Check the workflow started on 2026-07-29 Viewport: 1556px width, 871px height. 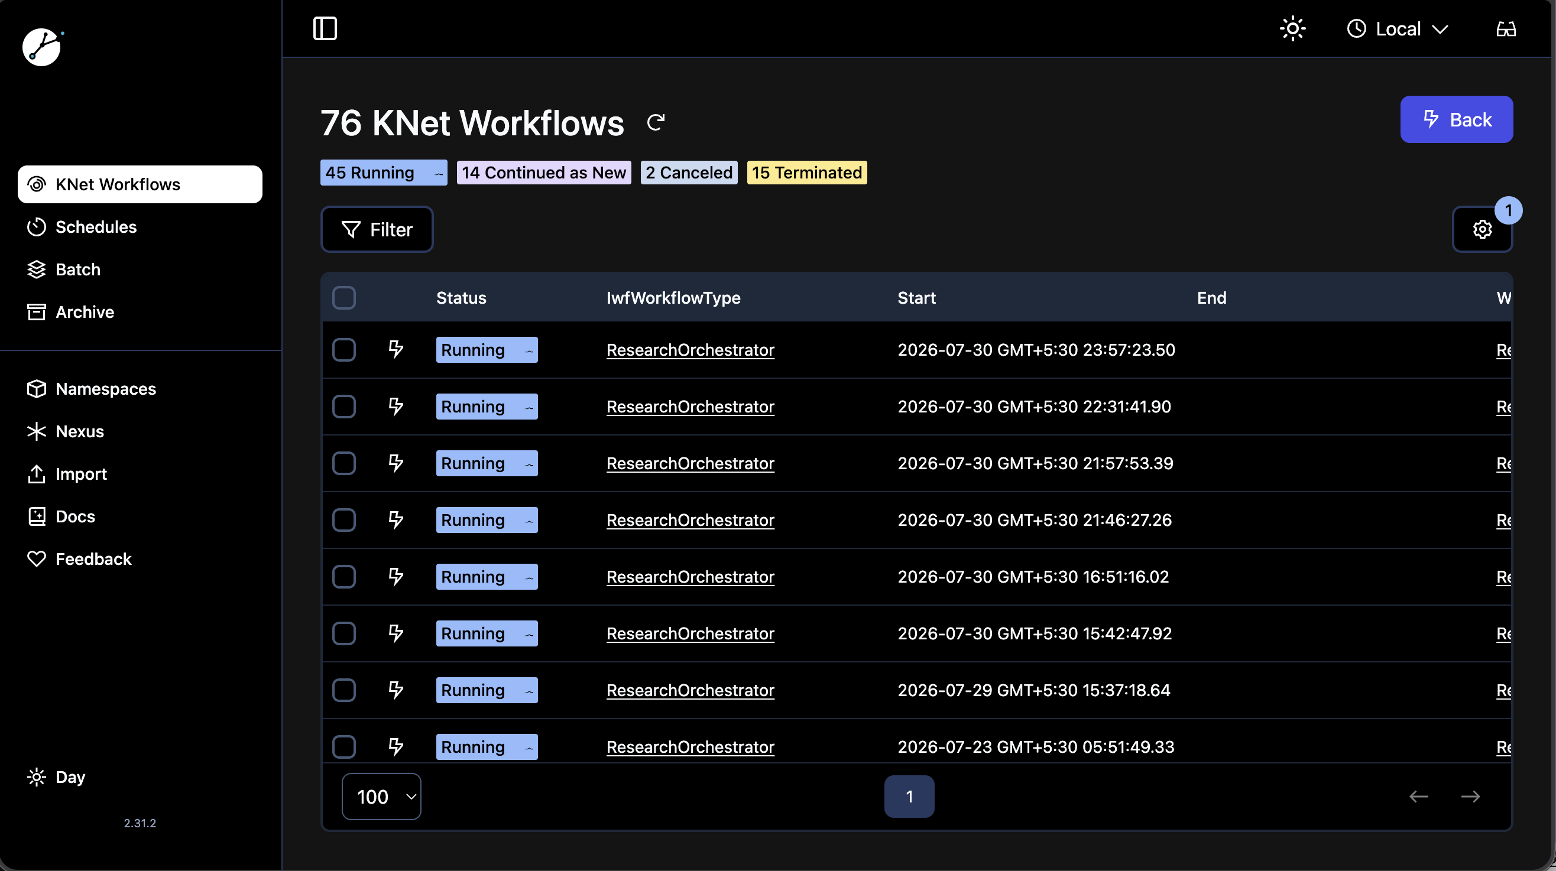click(x=344, y=690)
